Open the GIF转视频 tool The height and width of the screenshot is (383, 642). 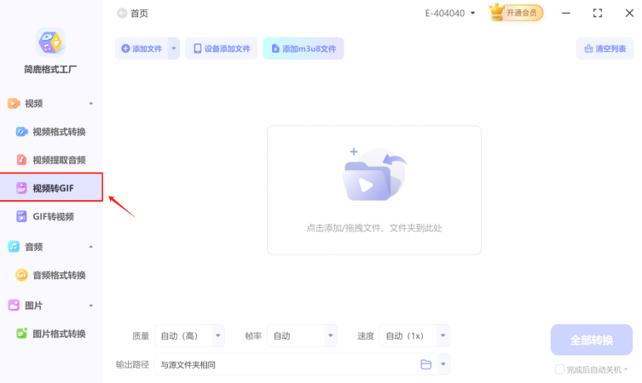click(x=51, y=216)
